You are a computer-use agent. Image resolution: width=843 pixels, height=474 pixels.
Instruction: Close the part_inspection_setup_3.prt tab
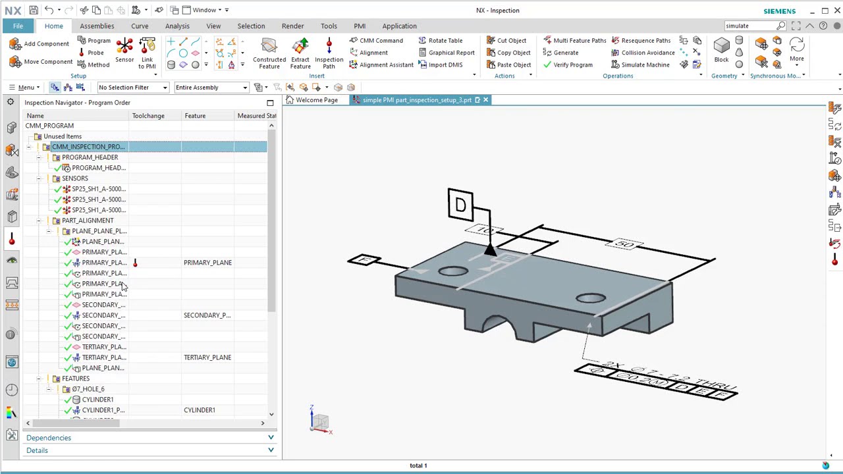click(x=485, y=100)
